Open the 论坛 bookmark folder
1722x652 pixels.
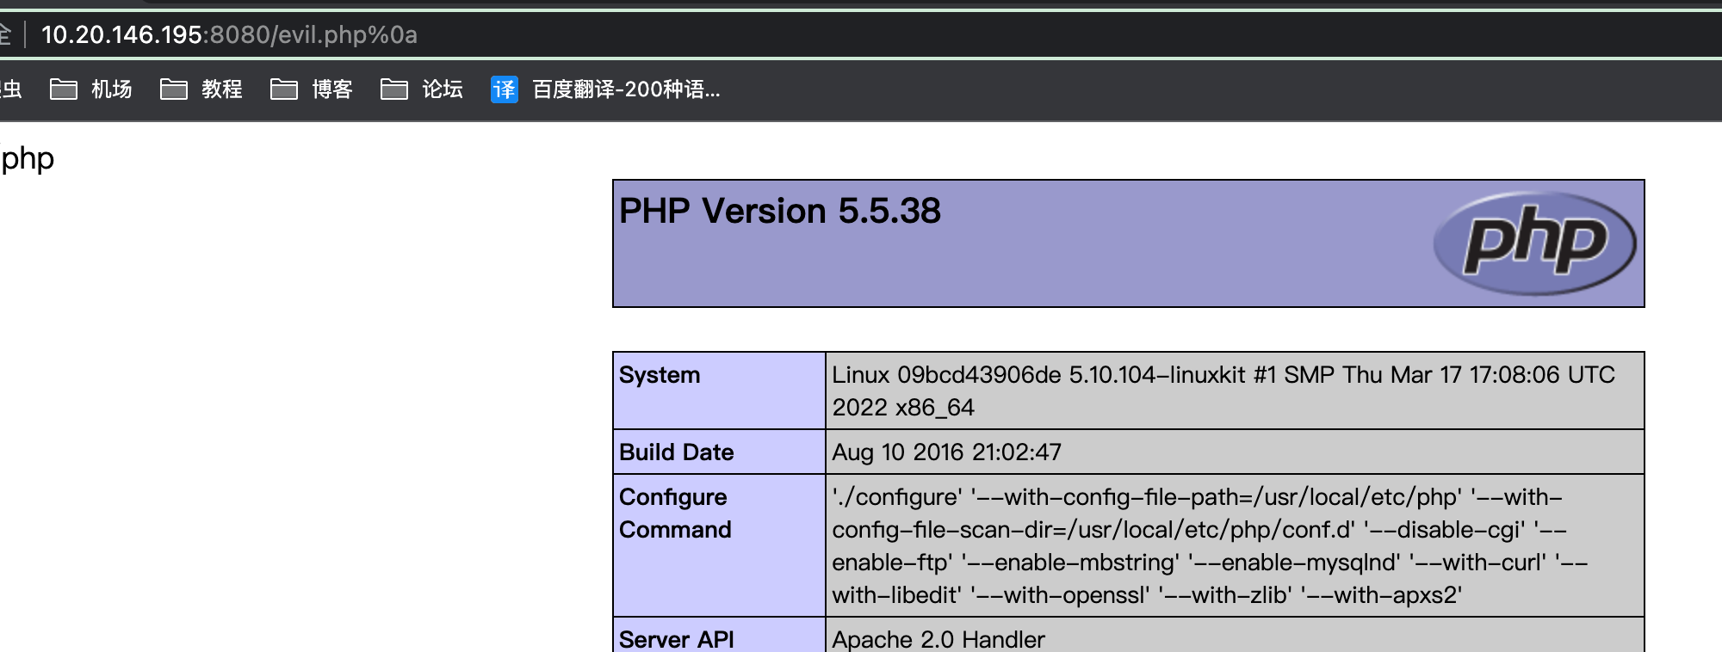422,89
